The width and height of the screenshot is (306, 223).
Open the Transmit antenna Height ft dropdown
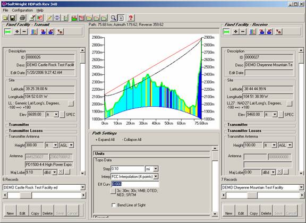(x=55, y=145)
